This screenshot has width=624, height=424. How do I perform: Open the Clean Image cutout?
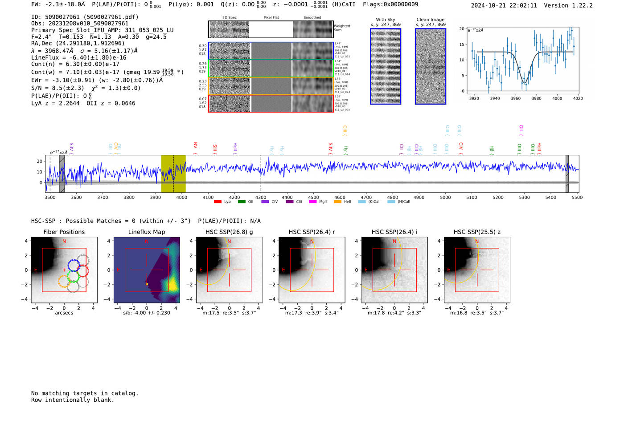[x=431, y=66]
